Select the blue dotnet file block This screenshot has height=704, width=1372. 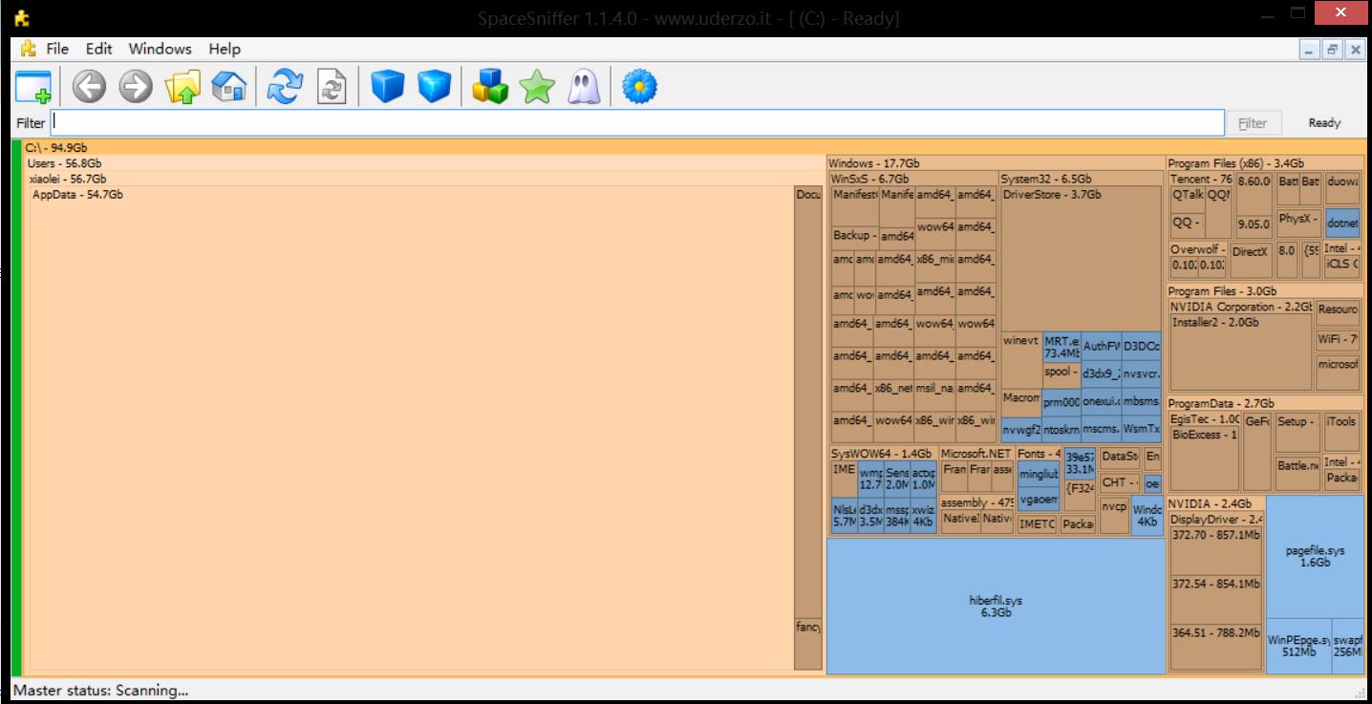(x=1342, y=224)
